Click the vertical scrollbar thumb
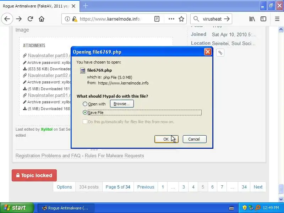This screenshot has width=284, height=213. [281, 189]
